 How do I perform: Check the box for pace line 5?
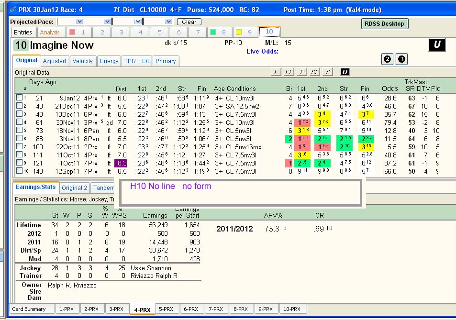pos(20,130)
